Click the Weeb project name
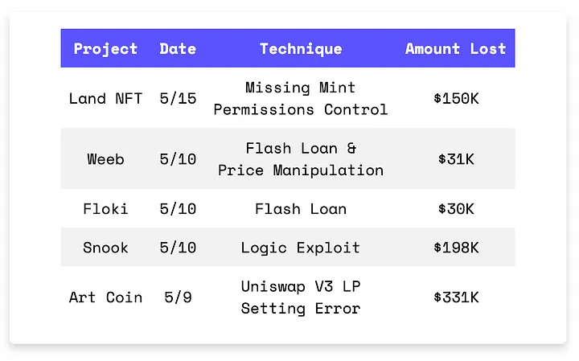This screenshot has width=579, height=361. click(105, 159)
